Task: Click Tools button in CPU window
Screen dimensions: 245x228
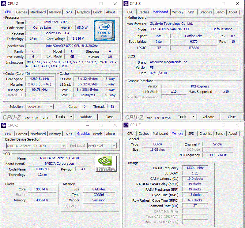Action: coord(60,117)
